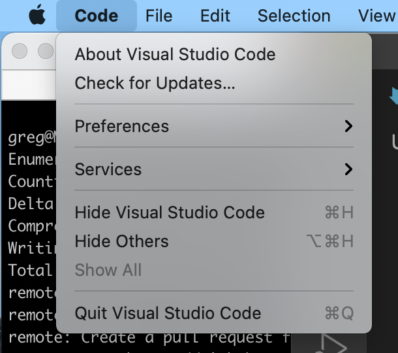Open the Apple menu
The width and height of the screenshot is (398, 353).
[38, 15]
